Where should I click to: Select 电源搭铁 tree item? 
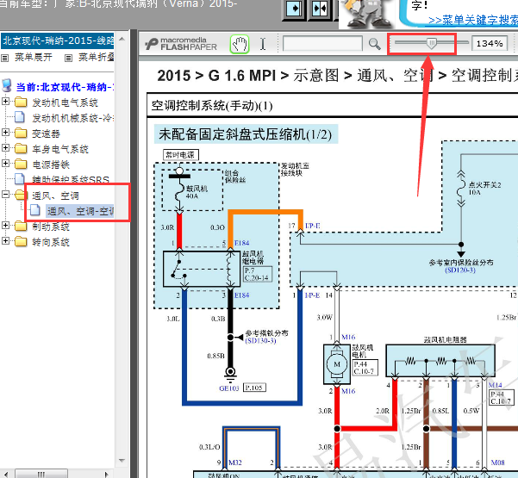tap(51, 165)
